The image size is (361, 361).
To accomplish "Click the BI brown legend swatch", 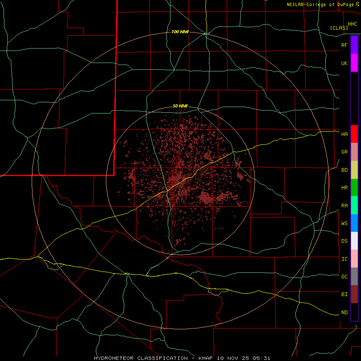I will pos(354,294).
